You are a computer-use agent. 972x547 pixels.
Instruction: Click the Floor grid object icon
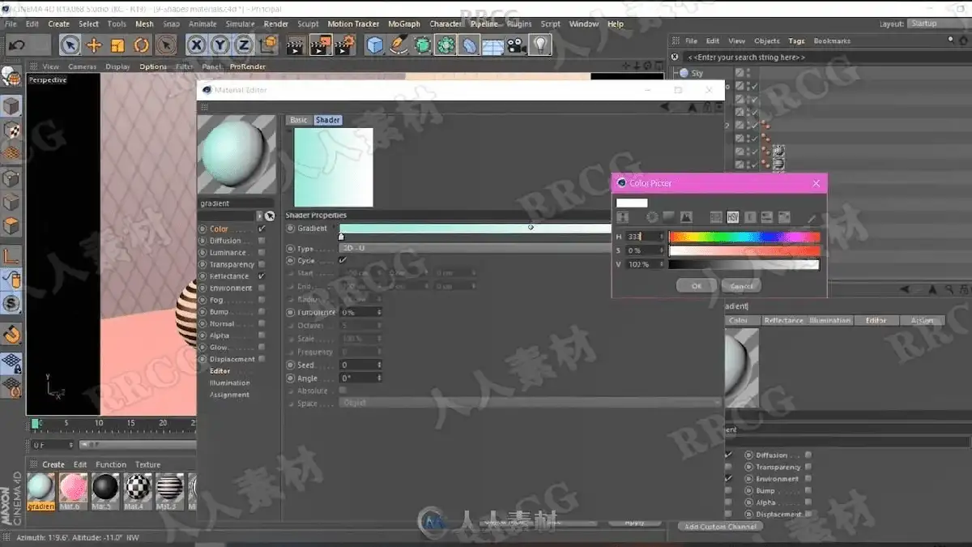(x=492, y=45)
